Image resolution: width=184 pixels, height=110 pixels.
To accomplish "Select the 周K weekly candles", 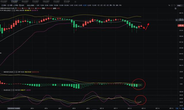I will pos(111,5).
